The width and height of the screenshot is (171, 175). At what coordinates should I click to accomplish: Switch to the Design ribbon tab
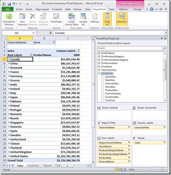137,9
